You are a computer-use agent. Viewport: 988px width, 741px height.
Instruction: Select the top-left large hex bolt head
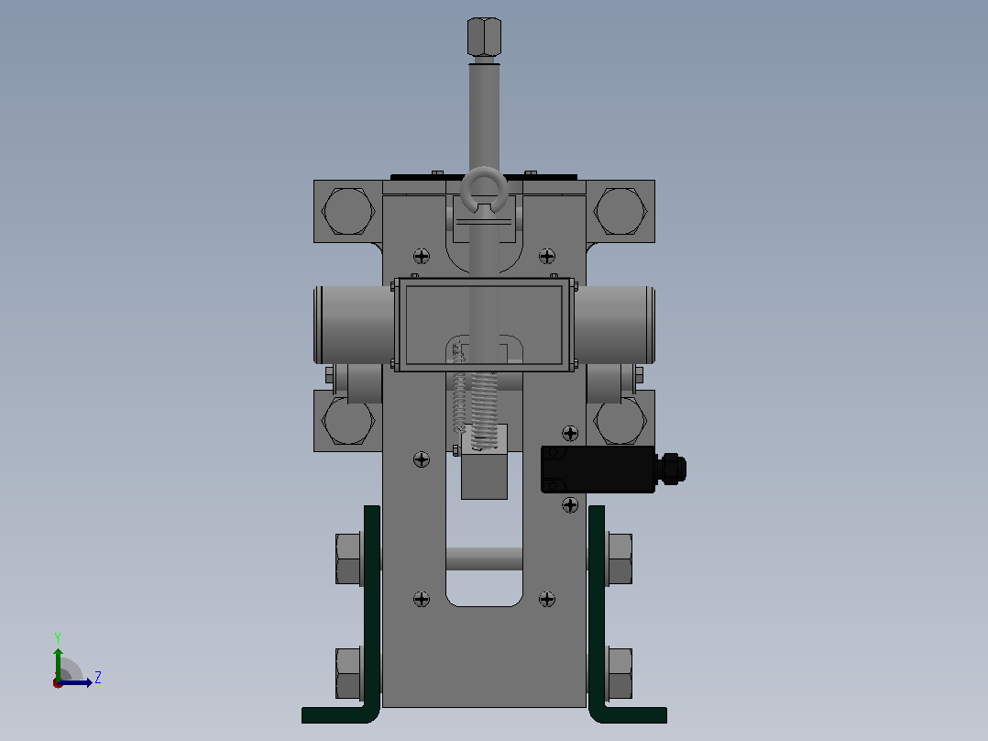pyautogui.click(x=348, y=211)
